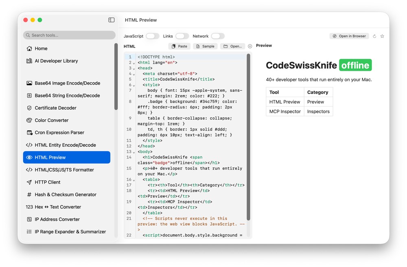Click the Search tools field
Image resolution: width=407 pixels, height=267 pixels.
(69, 35)
